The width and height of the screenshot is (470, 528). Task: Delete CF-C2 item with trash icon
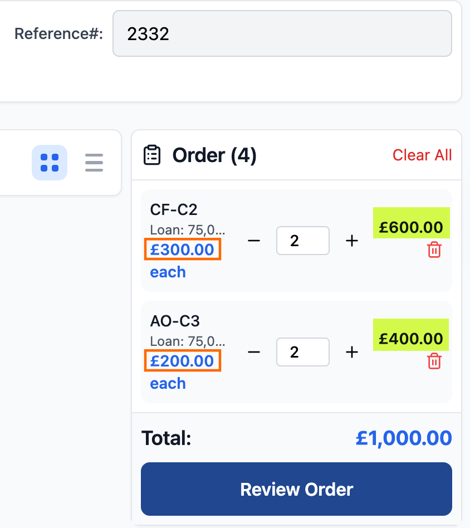434,250
